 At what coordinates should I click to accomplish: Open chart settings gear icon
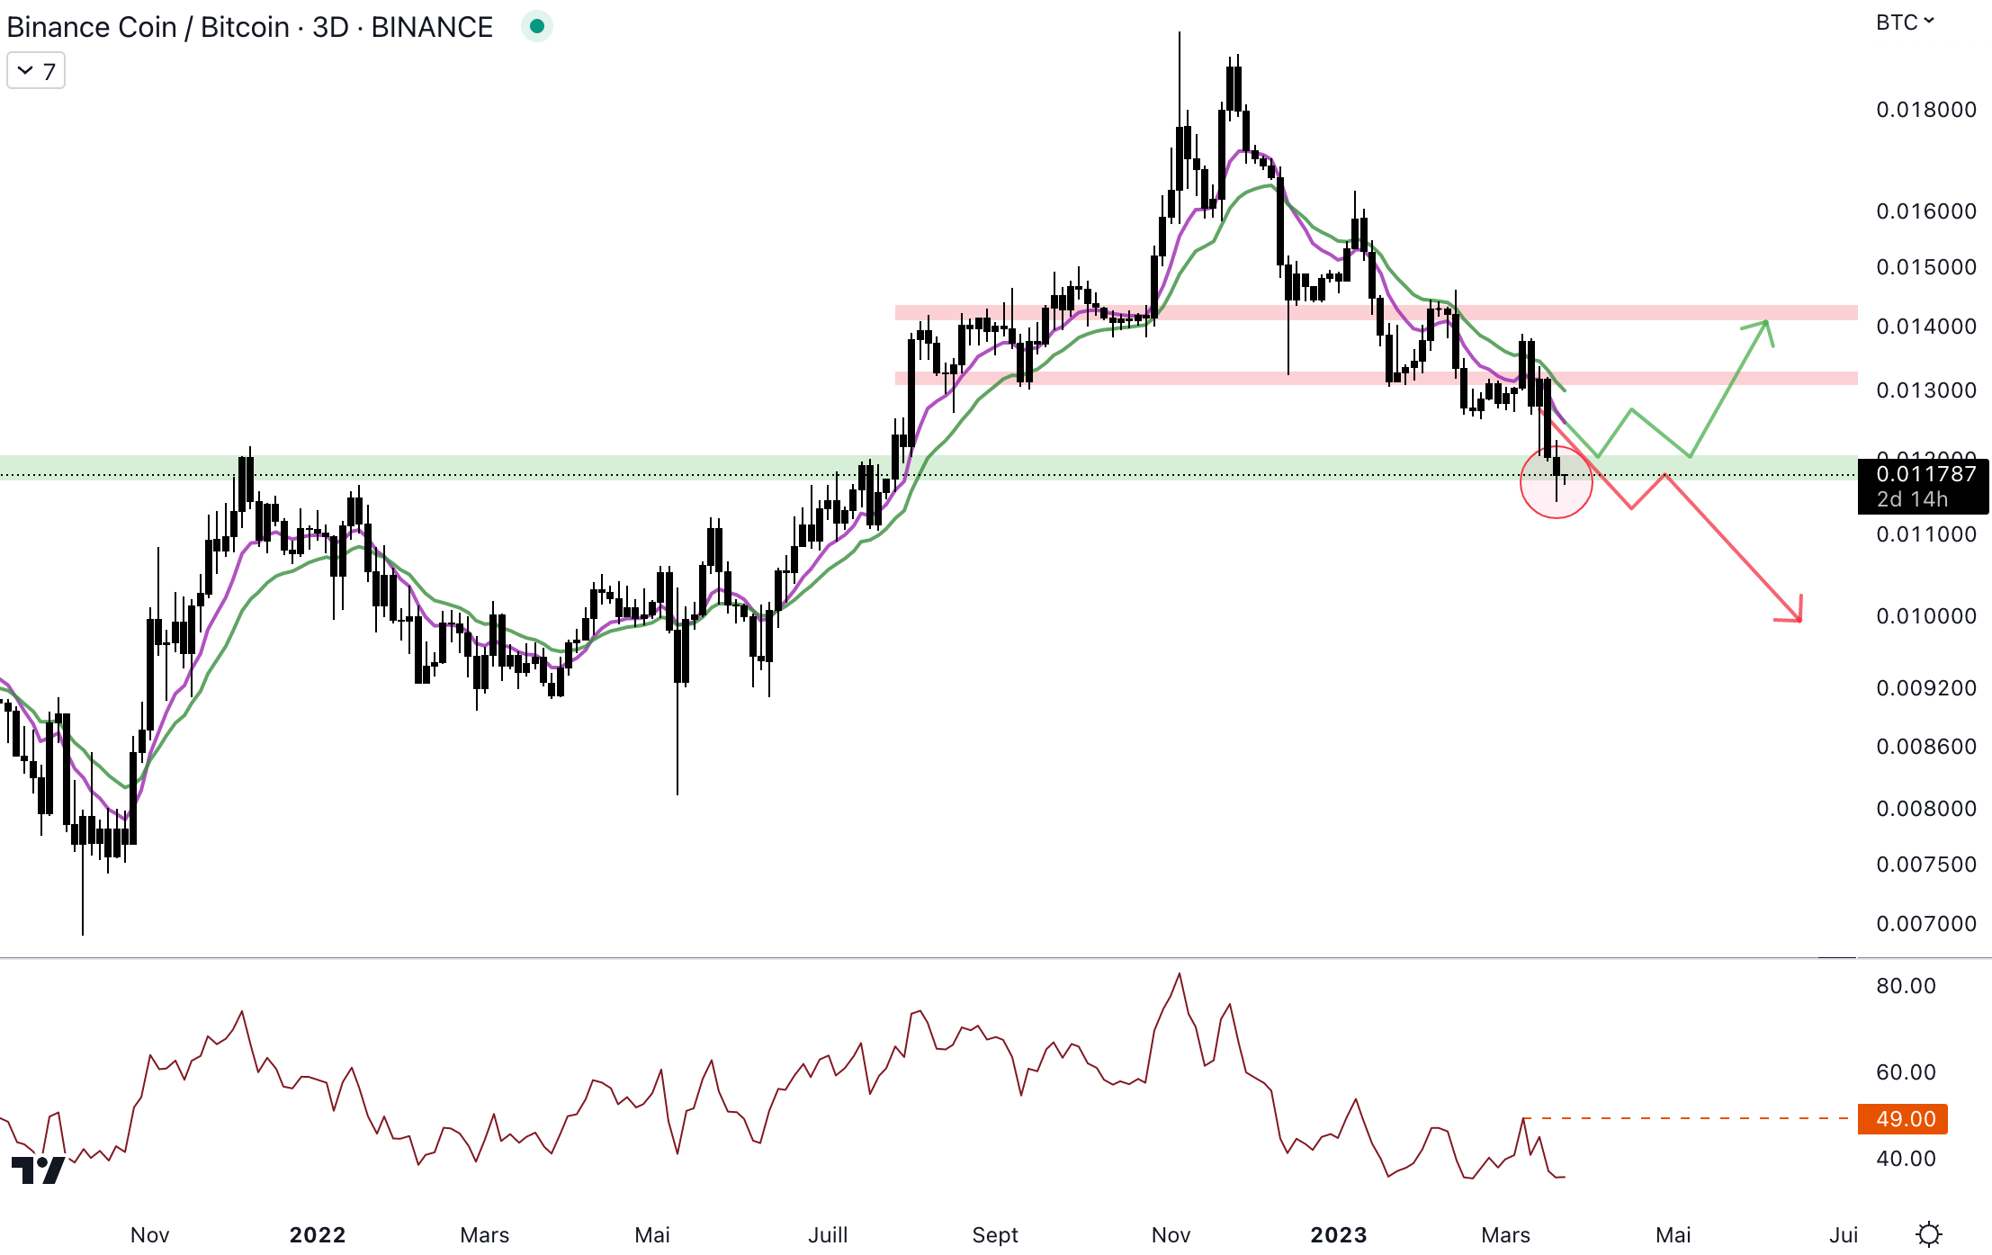[1928, 1233]
